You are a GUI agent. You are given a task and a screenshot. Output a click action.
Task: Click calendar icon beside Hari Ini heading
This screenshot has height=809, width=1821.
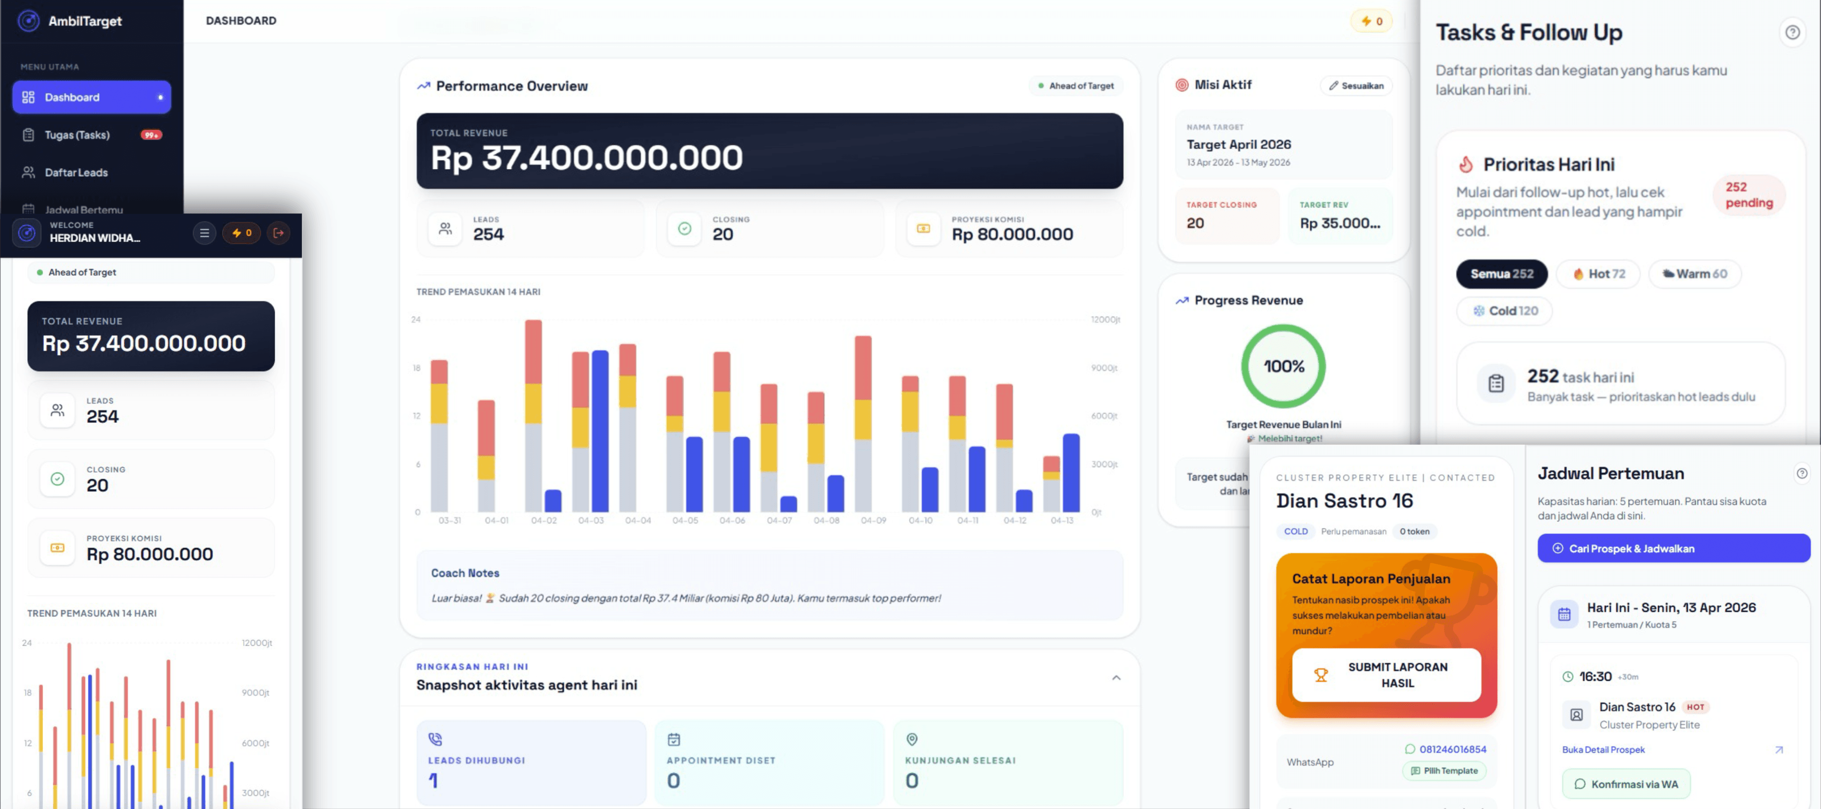tap(1563, 614)
